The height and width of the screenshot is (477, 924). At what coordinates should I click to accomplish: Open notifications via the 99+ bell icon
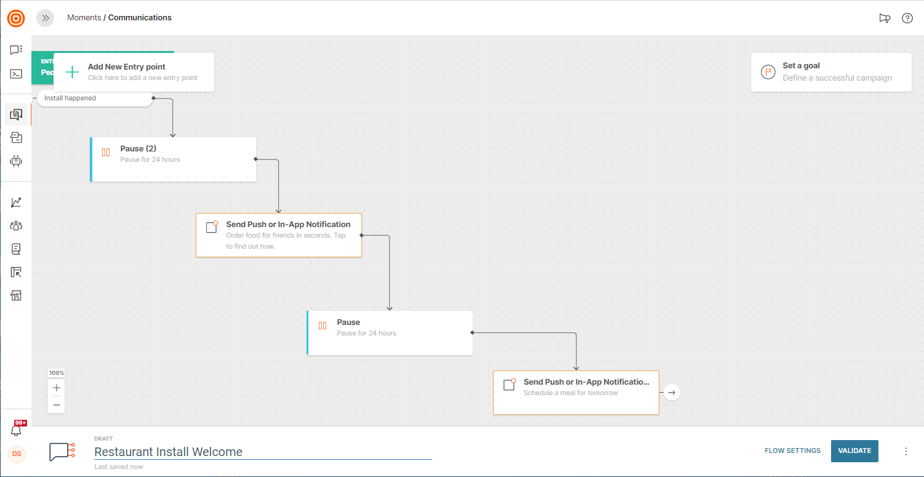15,429
